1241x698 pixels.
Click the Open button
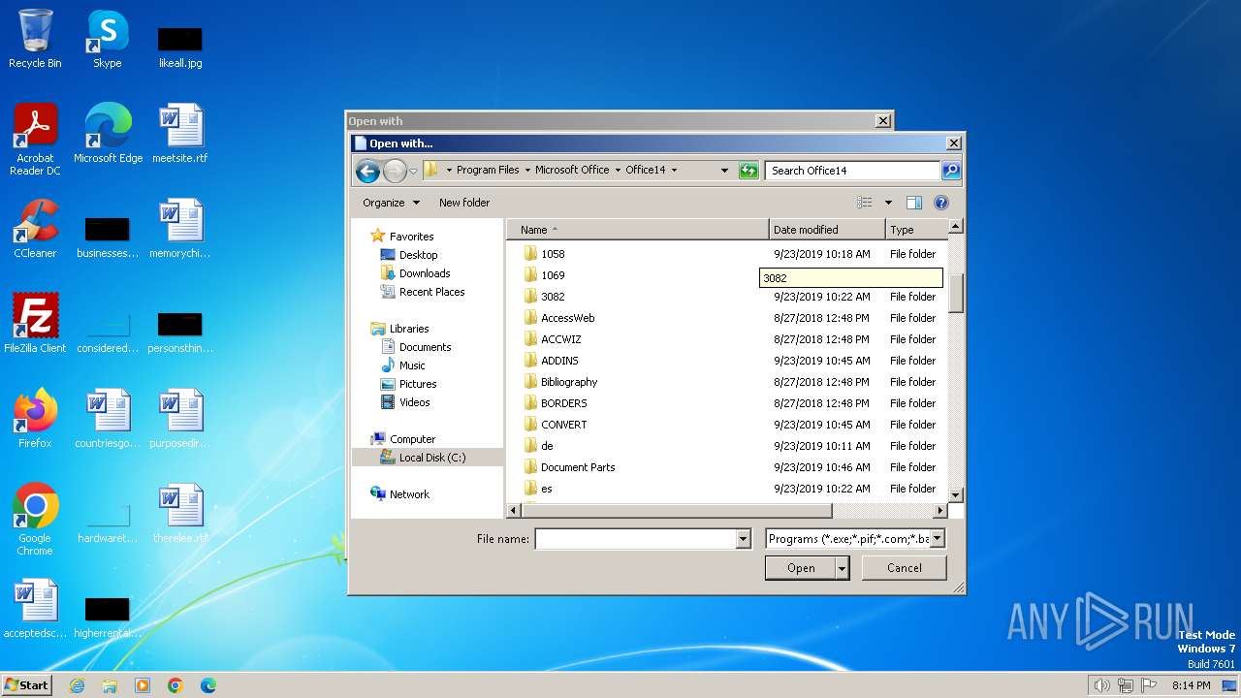pyautogui.click(x=801, y=568)
